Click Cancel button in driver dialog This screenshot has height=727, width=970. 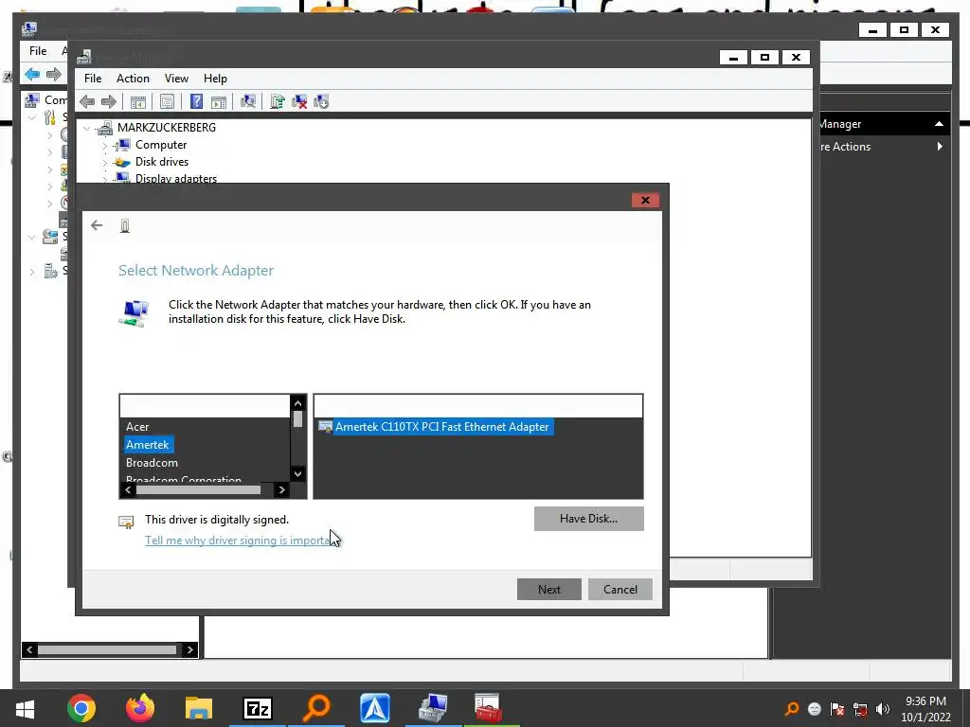click(x=620, y=590)
